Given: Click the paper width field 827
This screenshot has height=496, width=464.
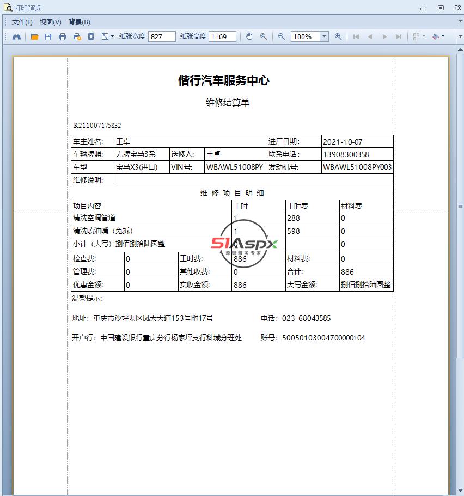Looking at the screenshot, I should click(162, 36).
